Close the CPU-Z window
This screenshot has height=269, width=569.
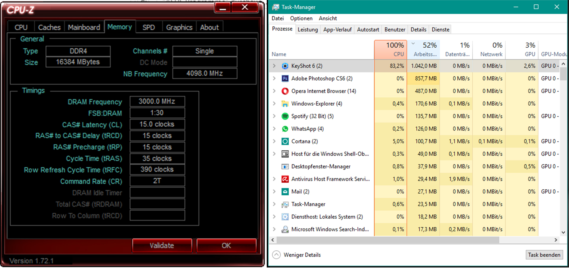pyautogui.click(x=245, y=8)
